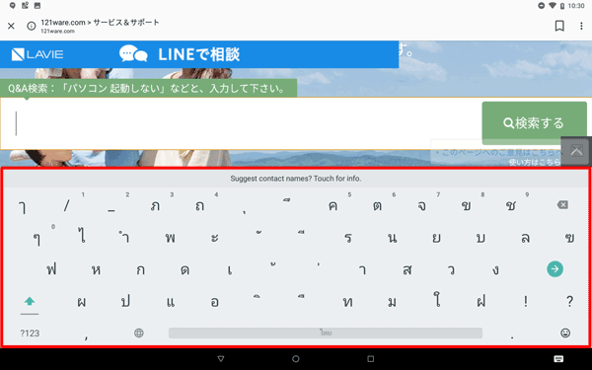Tap Android back navigation button
The height and width of the screenshot is (370, 592).
pyautogui.click(x=221, y=359)
